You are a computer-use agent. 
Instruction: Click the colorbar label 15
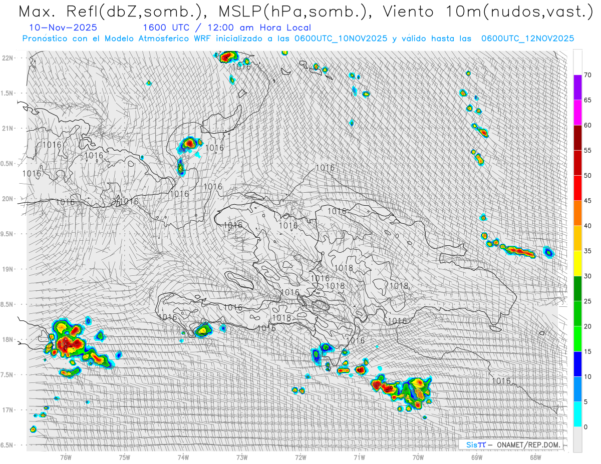[x=587, y=351]
